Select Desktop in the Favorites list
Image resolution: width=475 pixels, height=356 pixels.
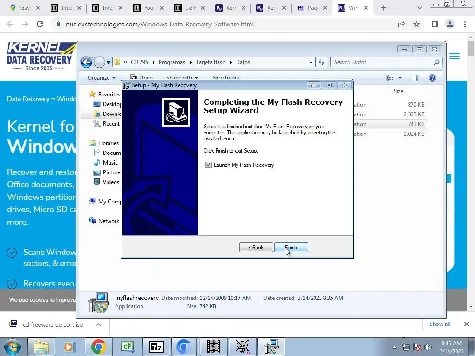tap(107, 104)
